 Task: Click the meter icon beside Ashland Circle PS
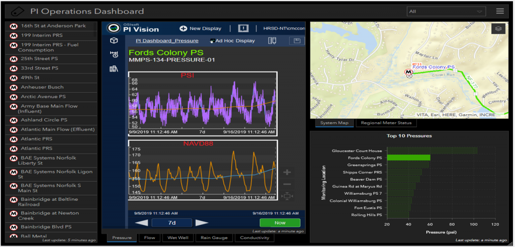click(x=14, y=121)
